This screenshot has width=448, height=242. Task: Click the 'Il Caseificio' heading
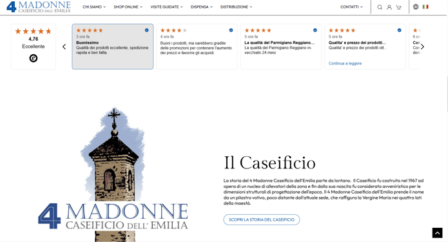click(269, 163)
